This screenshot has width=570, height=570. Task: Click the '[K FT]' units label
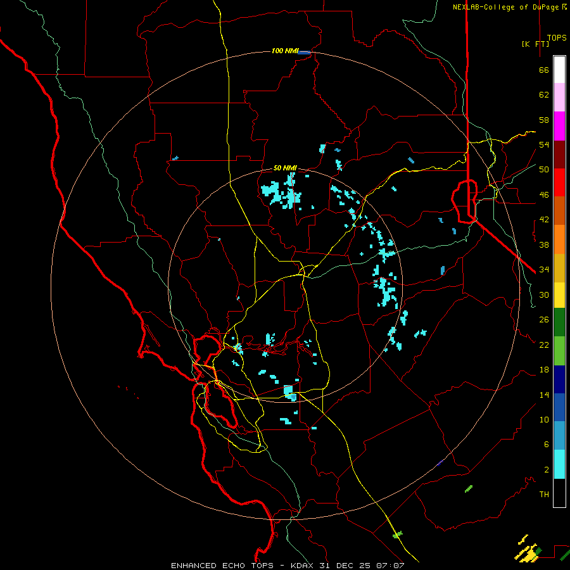pyautogui.click(x=535, y=44)
